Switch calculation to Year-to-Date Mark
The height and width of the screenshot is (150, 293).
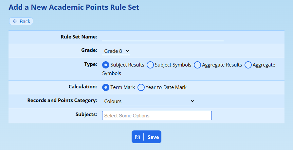pyautogui.click(x=141, y=87)
